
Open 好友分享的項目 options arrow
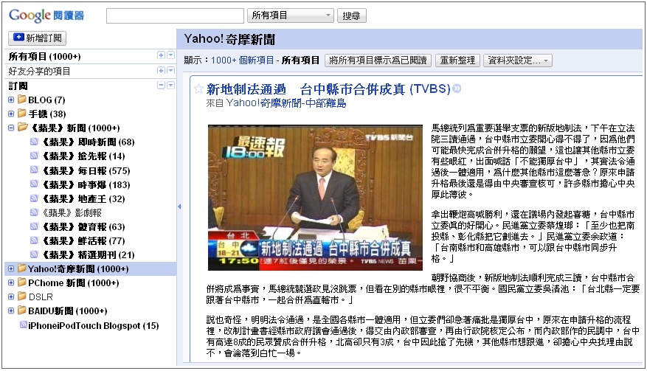(170, 71)
